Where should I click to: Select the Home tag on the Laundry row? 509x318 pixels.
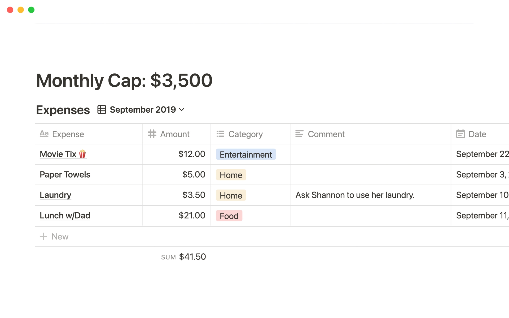(231, 195)
